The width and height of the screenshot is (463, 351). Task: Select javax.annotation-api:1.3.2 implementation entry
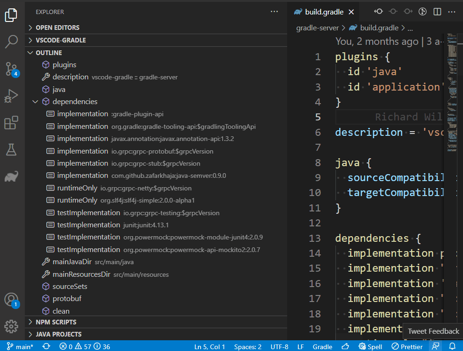coord(156,139)
